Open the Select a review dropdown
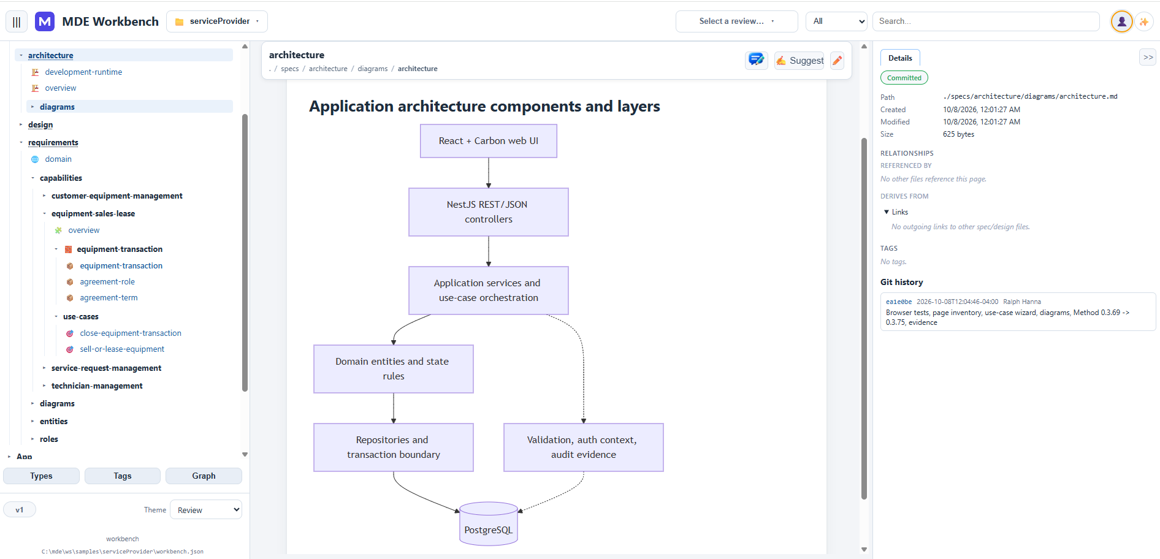1160x559 pixels. (x=736, y=21)
